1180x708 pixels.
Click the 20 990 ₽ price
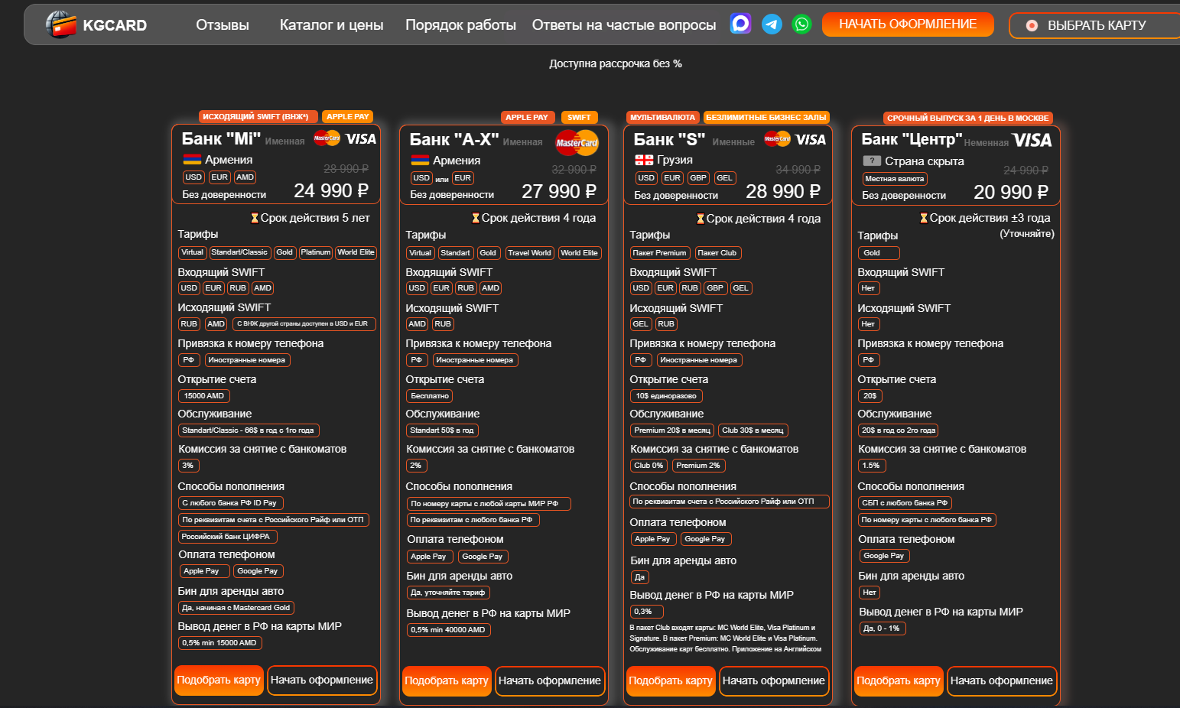point(1011,192)
